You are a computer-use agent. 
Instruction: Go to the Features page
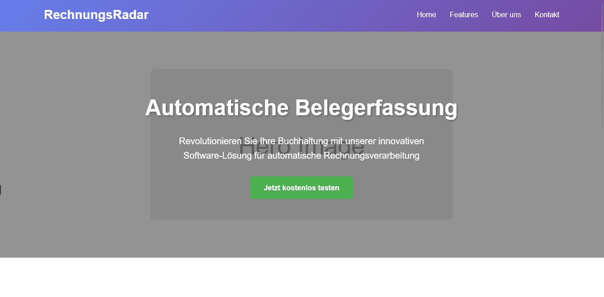463,15
